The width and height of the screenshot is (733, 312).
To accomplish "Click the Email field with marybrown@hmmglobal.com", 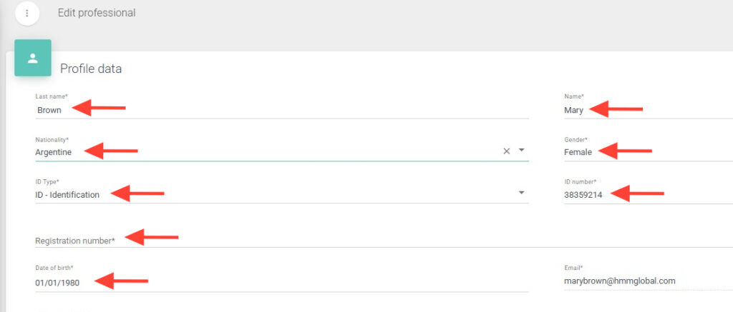I will [619, 281].
